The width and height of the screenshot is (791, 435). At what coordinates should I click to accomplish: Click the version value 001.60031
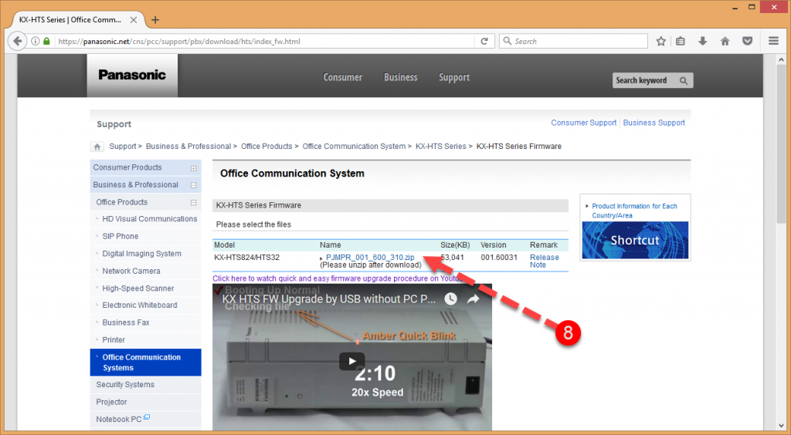[x=499, y=258]
